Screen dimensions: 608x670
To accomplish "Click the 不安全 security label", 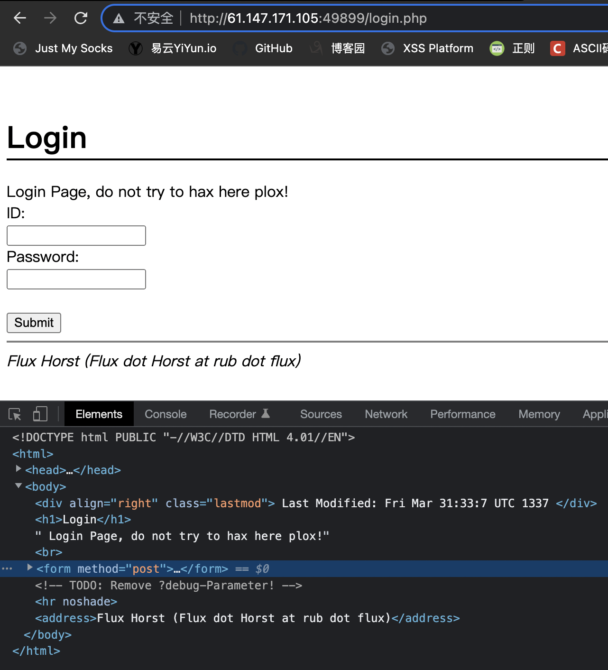I will point(154,18).
